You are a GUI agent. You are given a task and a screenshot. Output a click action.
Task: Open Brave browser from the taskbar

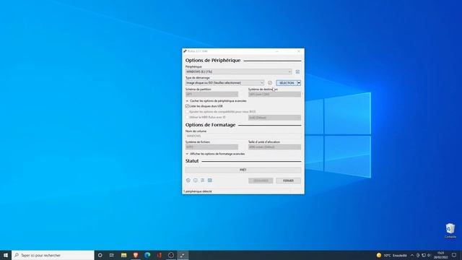(136, 255)
